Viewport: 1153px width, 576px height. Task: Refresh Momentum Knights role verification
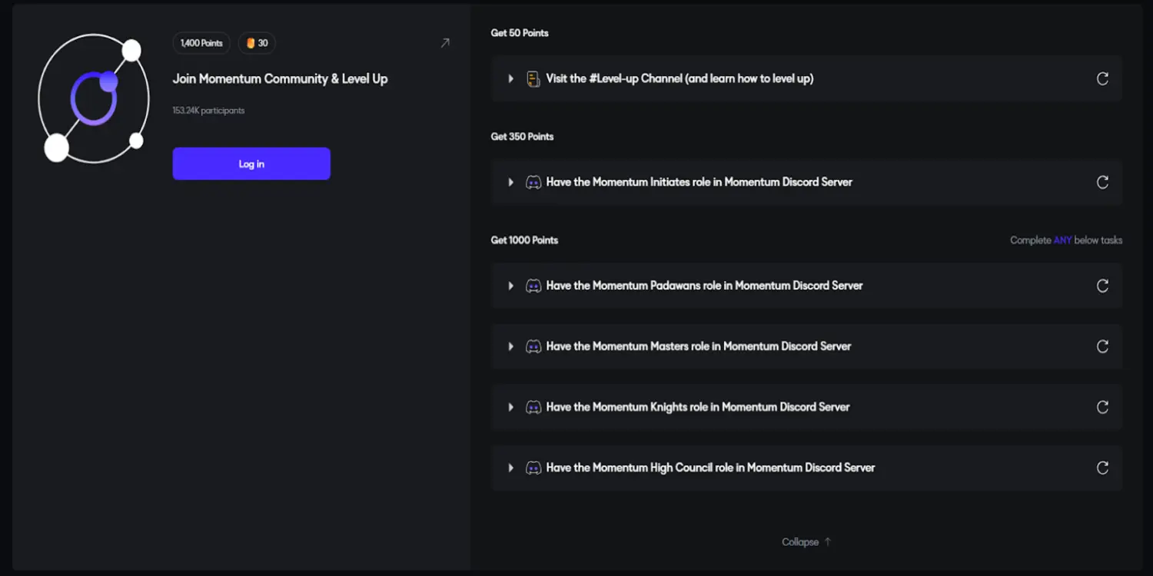click(1102, 407)
